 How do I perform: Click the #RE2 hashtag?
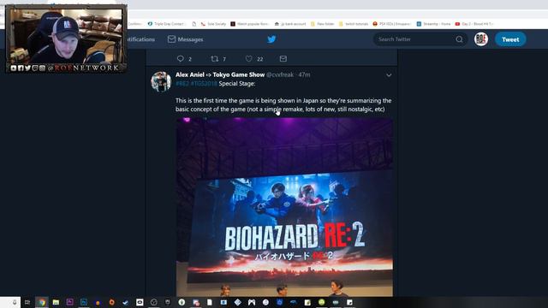182,84
